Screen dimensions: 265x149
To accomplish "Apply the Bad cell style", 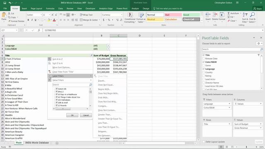I will pos(173,15).
